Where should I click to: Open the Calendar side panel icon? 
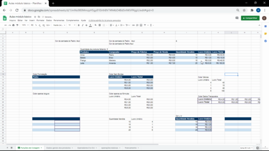coord(265,26)
